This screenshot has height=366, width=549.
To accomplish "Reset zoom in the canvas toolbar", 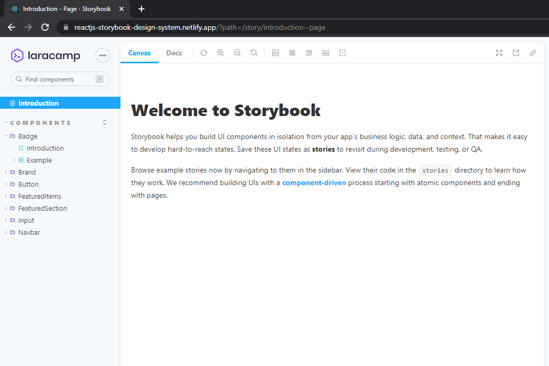I will (254, 53).
